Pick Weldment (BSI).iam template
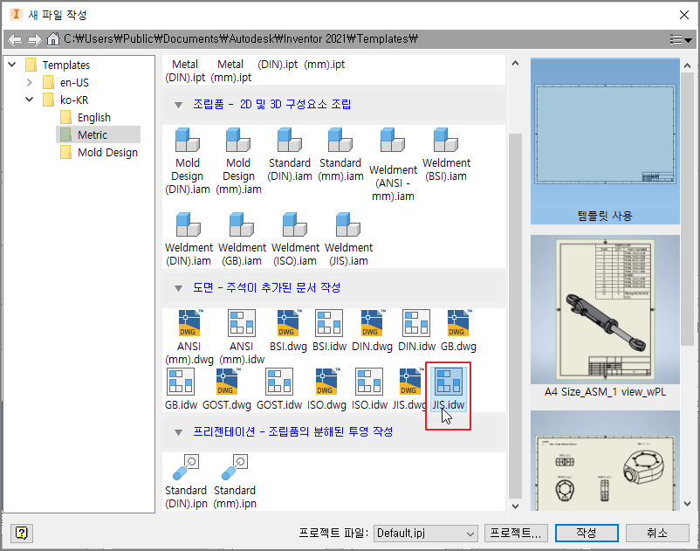This screenshot has height=551, width=700. tap(446, 155)
